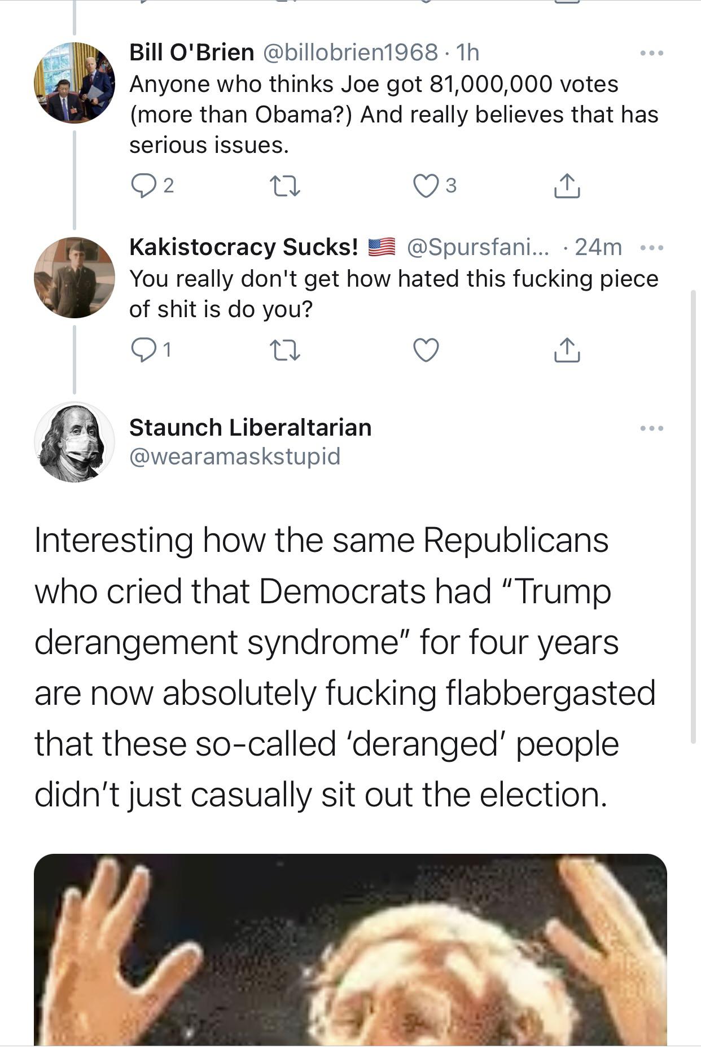Toggle like on Bill O'Brien's tweet to unlike
The height and width of the screenshot is (1053, 701).
426,186
